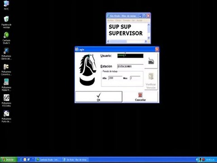Switch to Camtasia Studio taskbar button
The width and height of the screenshot is (217, 163).
pyautogui.click(x=49, y=159)
